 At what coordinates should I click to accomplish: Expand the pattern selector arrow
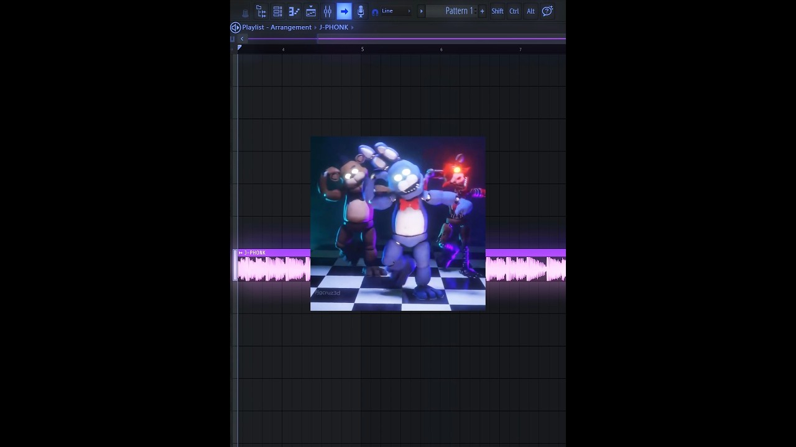(x=421, y=11)
